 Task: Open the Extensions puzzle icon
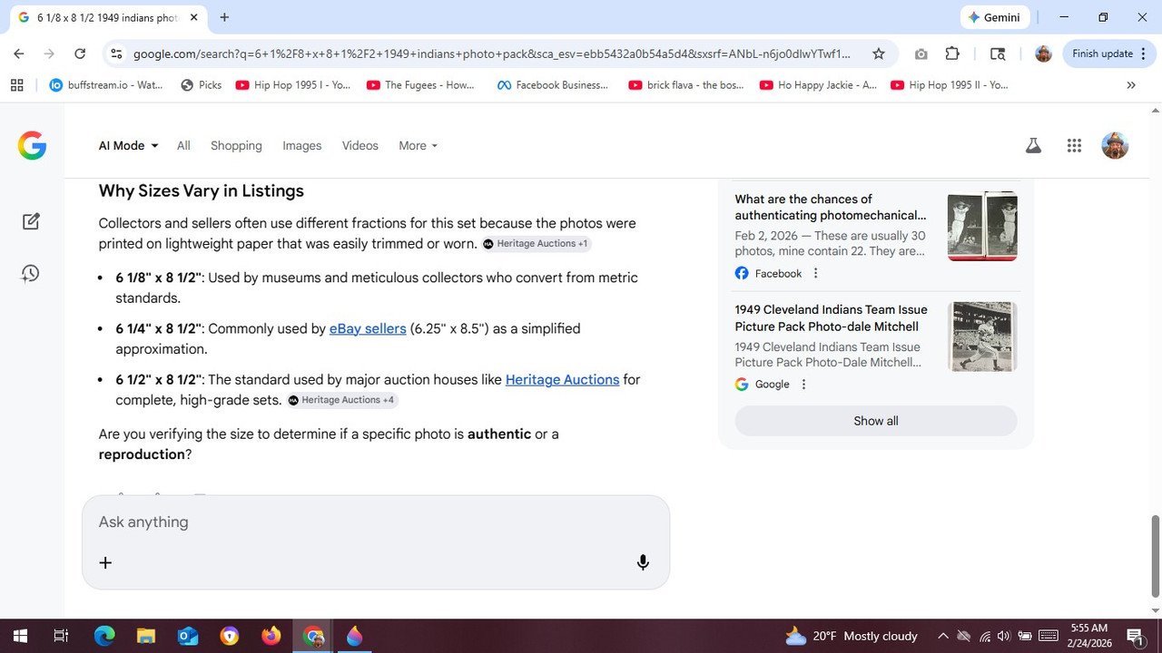coord(952,54)
